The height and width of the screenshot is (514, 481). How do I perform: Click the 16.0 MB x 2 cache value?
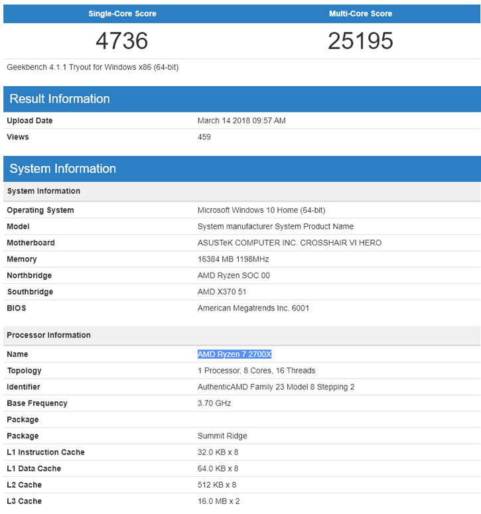[219, 501]
